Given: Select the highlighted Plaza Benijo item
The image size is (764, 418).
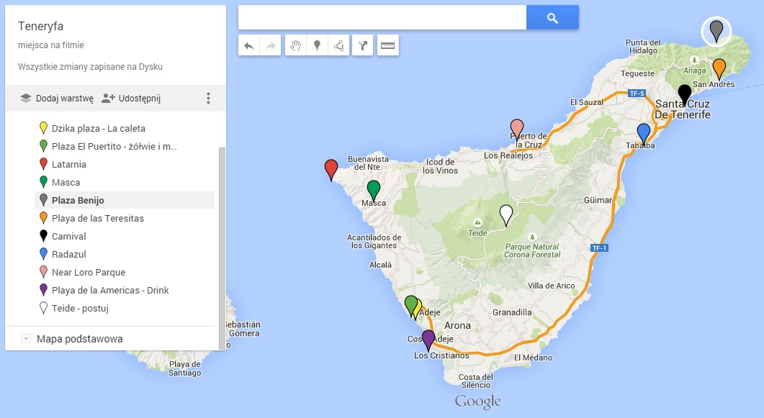Looking at the screenshot, I should 125,200.
